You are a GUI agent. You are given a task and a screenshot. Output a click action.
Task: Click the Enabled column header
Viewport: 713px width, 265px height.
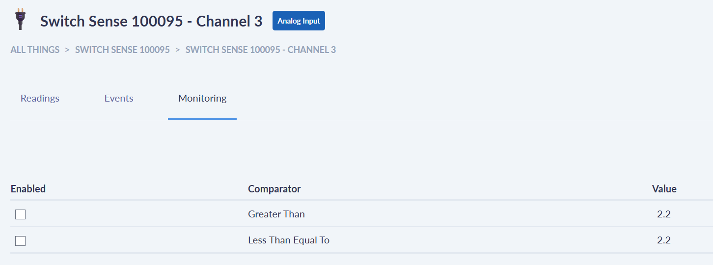click(x=28, y=189)
